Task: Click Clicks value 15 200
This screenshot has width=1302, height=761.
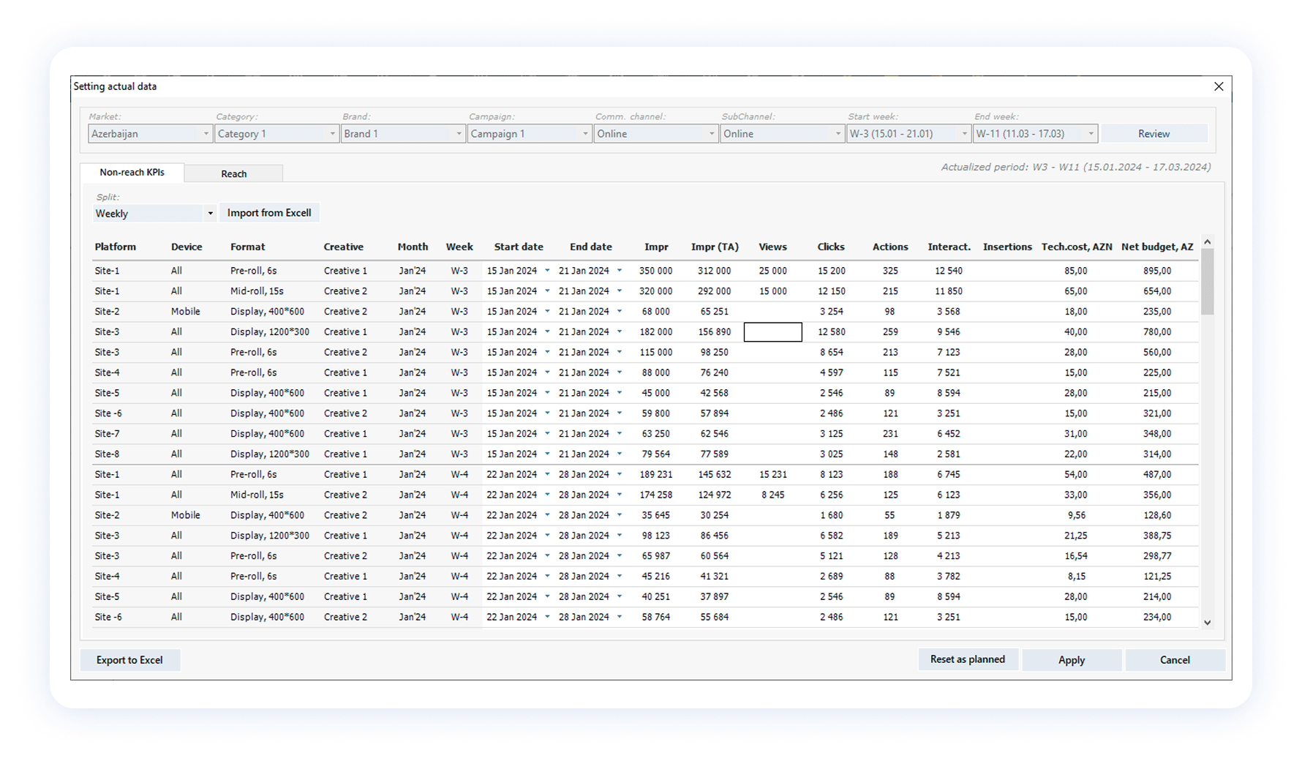Action: tap(832, 271)
